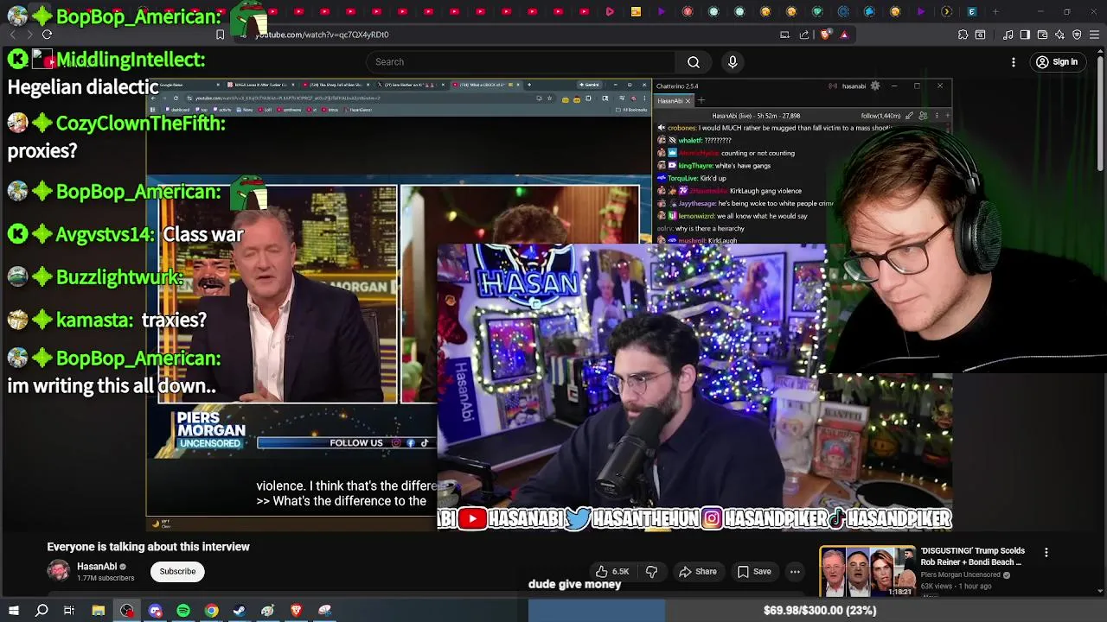This screenshot has width=1107, height=622.
Task: Open Spotify from the taskbar
Action: pos(183,611)
